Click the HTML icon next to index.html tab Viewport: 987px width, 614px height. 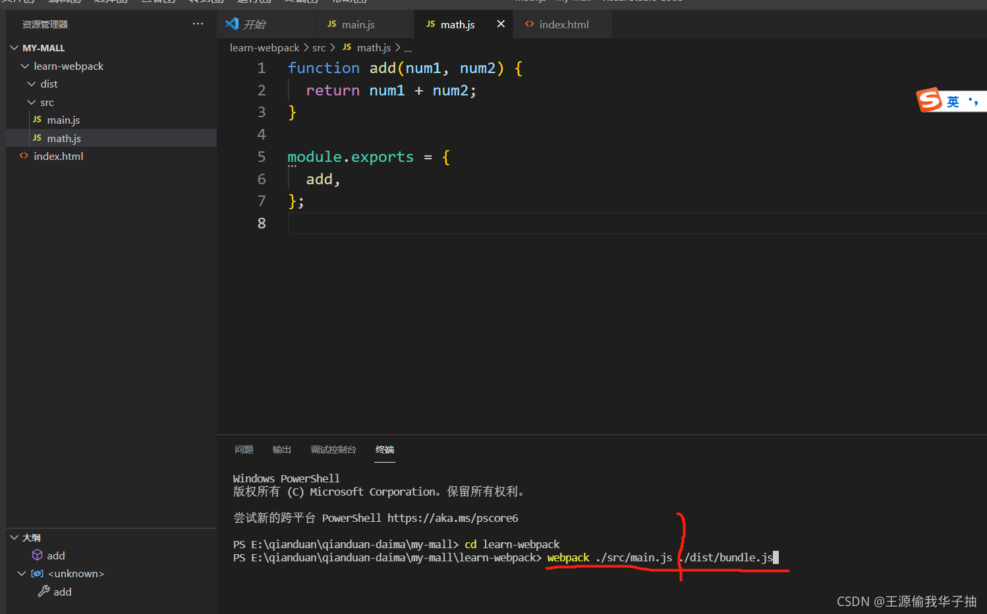point(530,24)
